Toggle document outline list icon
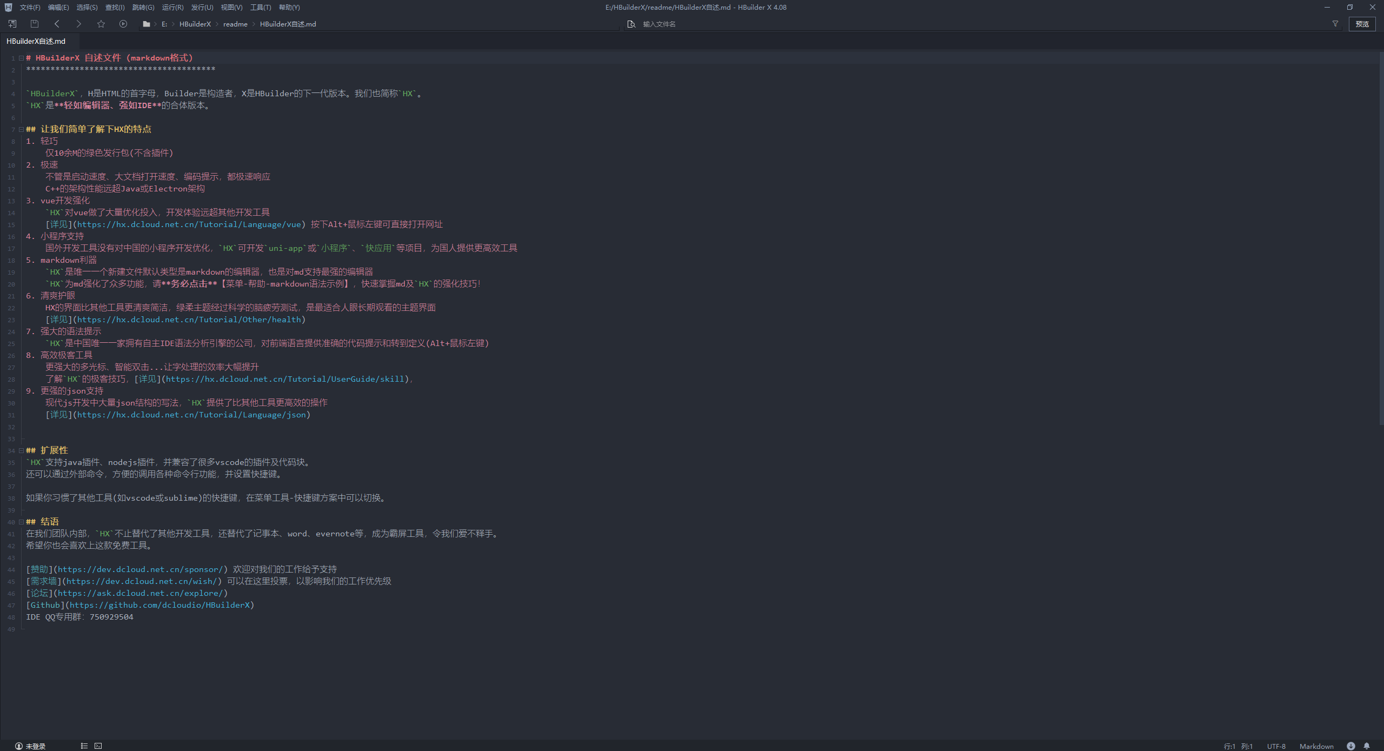1384x751 pixels. coord(84,746)
